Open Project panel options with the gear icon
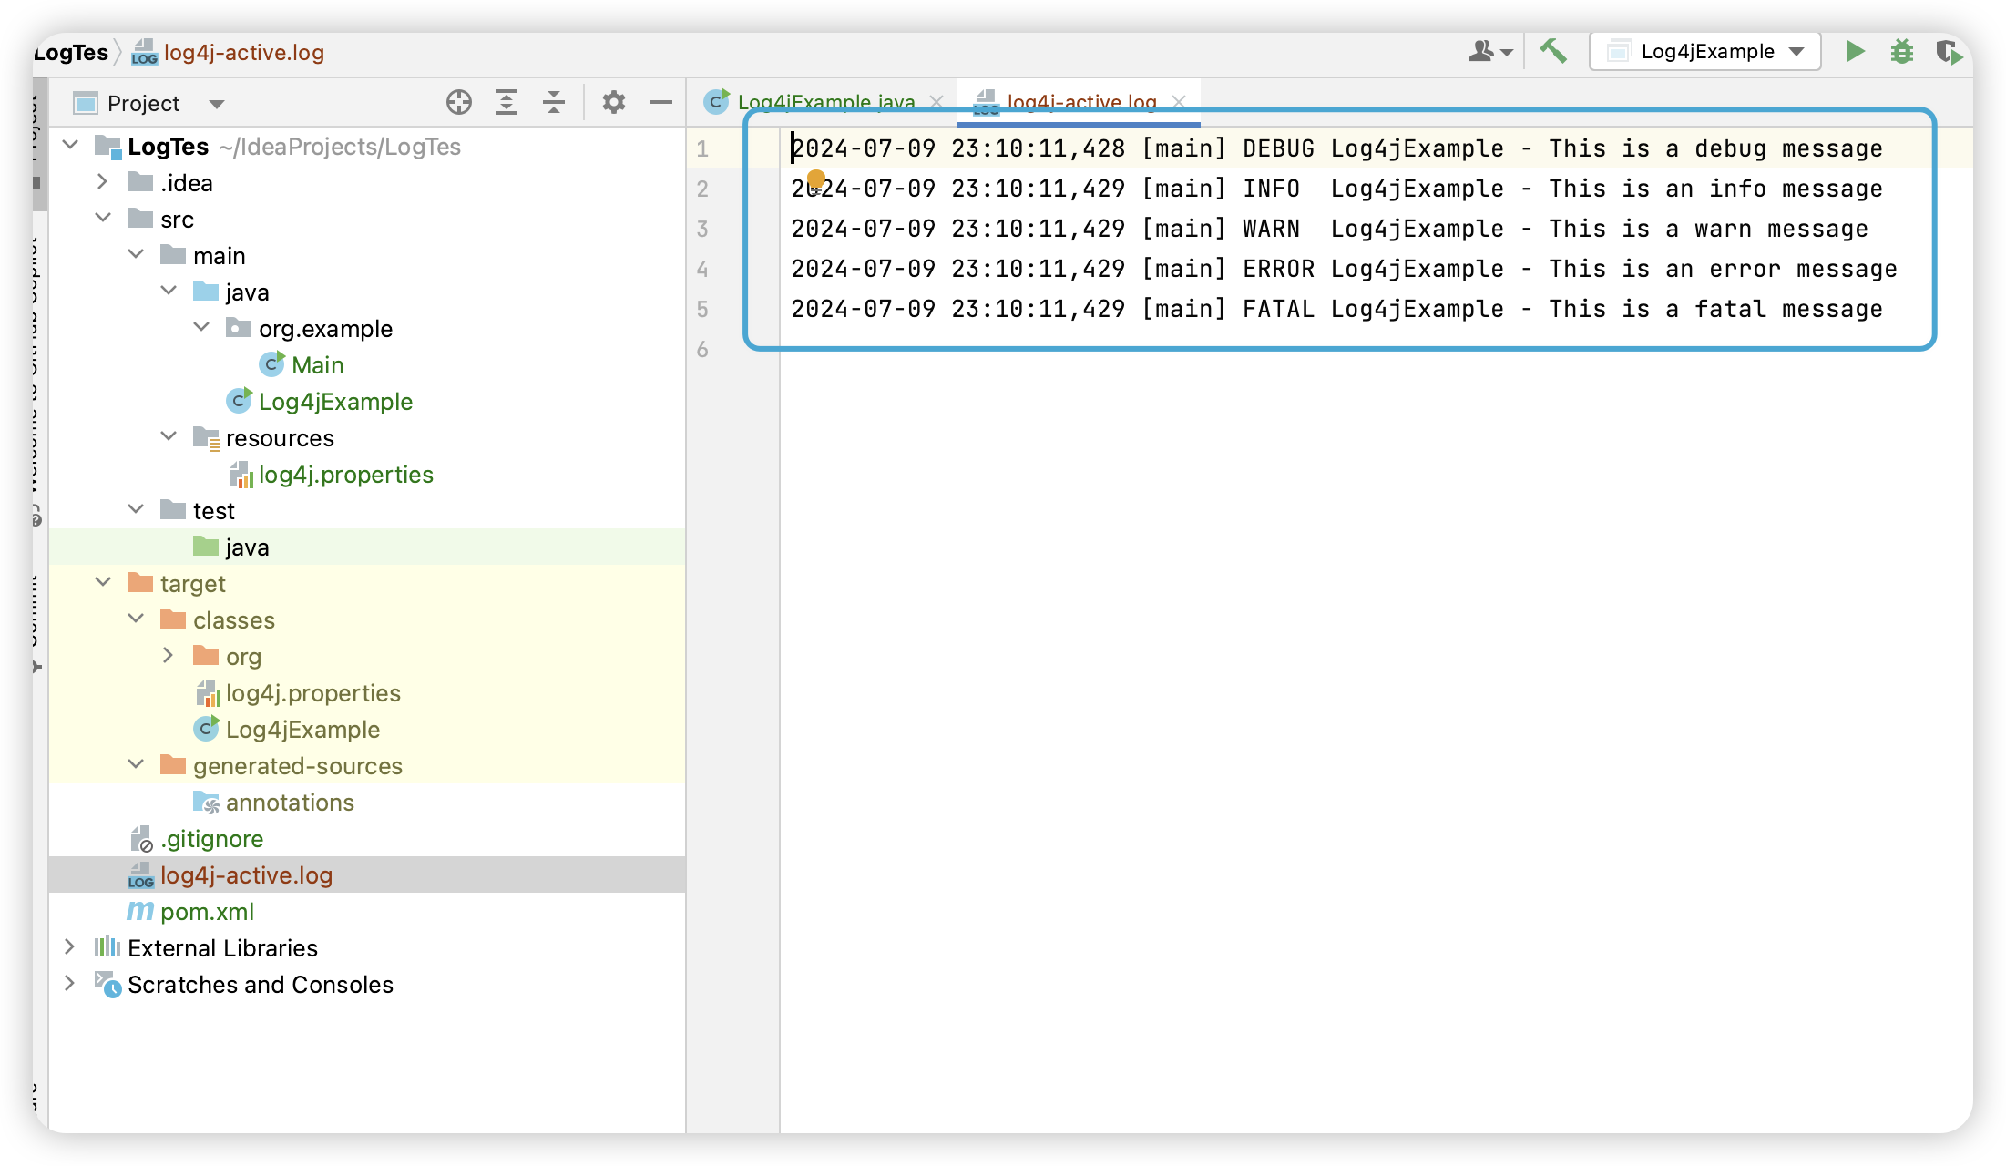This screenshot has height=1166, width=2006. 614,102
